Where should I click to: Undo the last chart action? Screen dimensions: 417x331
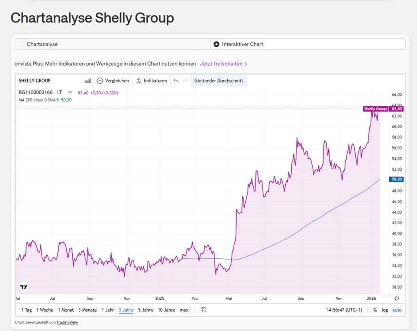[x=176, y=81]
